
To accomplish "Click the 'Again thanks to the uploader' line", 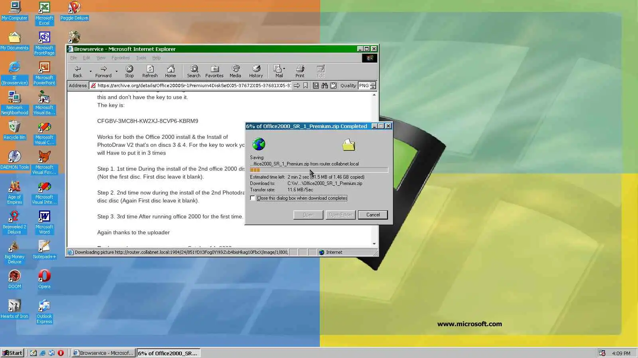I will tap(134, 232).
